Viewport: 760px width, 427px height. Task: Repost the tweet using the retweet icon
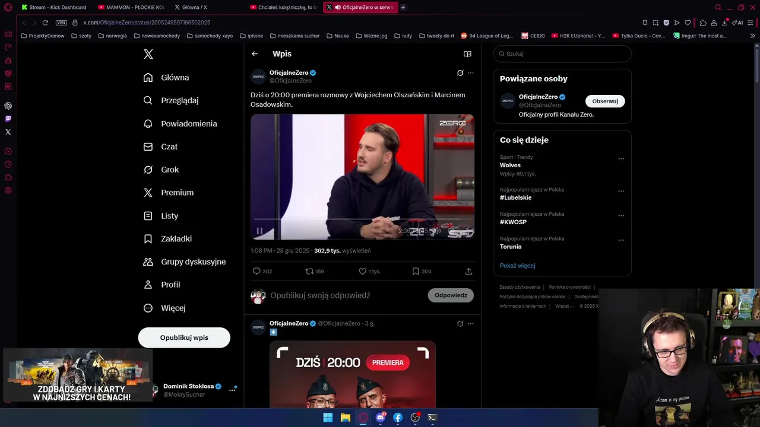309,271
